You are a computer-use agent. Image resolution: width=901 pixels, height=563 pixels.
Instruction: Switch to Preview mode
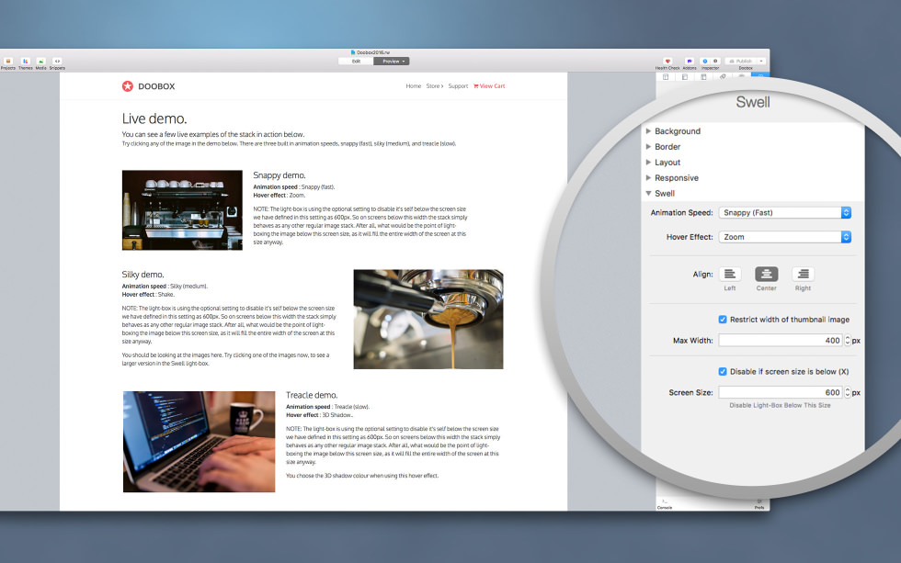392,61
